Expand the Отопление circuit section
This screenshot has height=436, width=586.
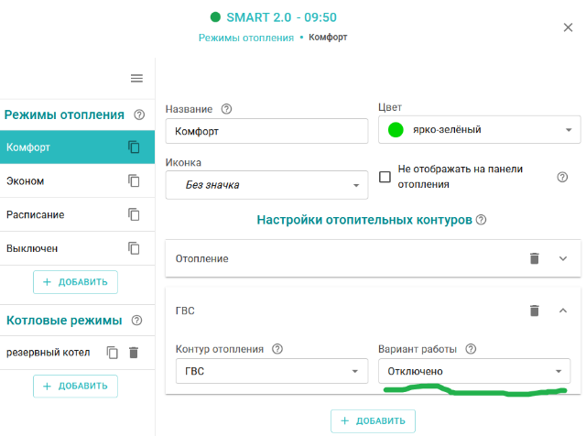point(563,258)
